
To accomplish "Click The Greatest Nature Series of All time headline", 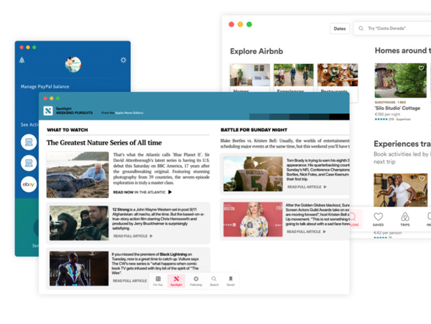I will click(104, 142).
